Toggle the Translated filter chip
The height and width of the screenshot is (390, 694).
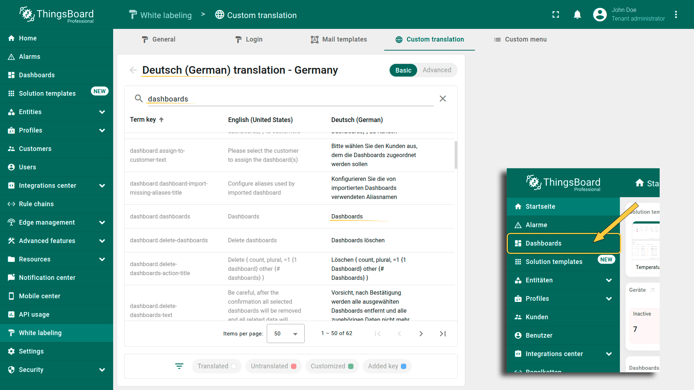pos(217,366)
